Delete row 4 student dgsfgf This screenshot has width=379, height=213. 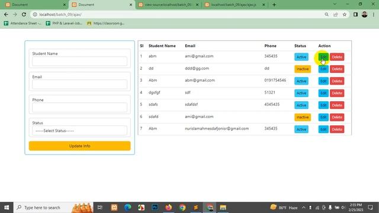pyautogui.click(x=337, y=93)
